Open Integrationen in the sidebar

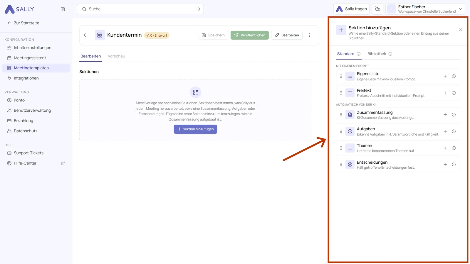[36, 78]
